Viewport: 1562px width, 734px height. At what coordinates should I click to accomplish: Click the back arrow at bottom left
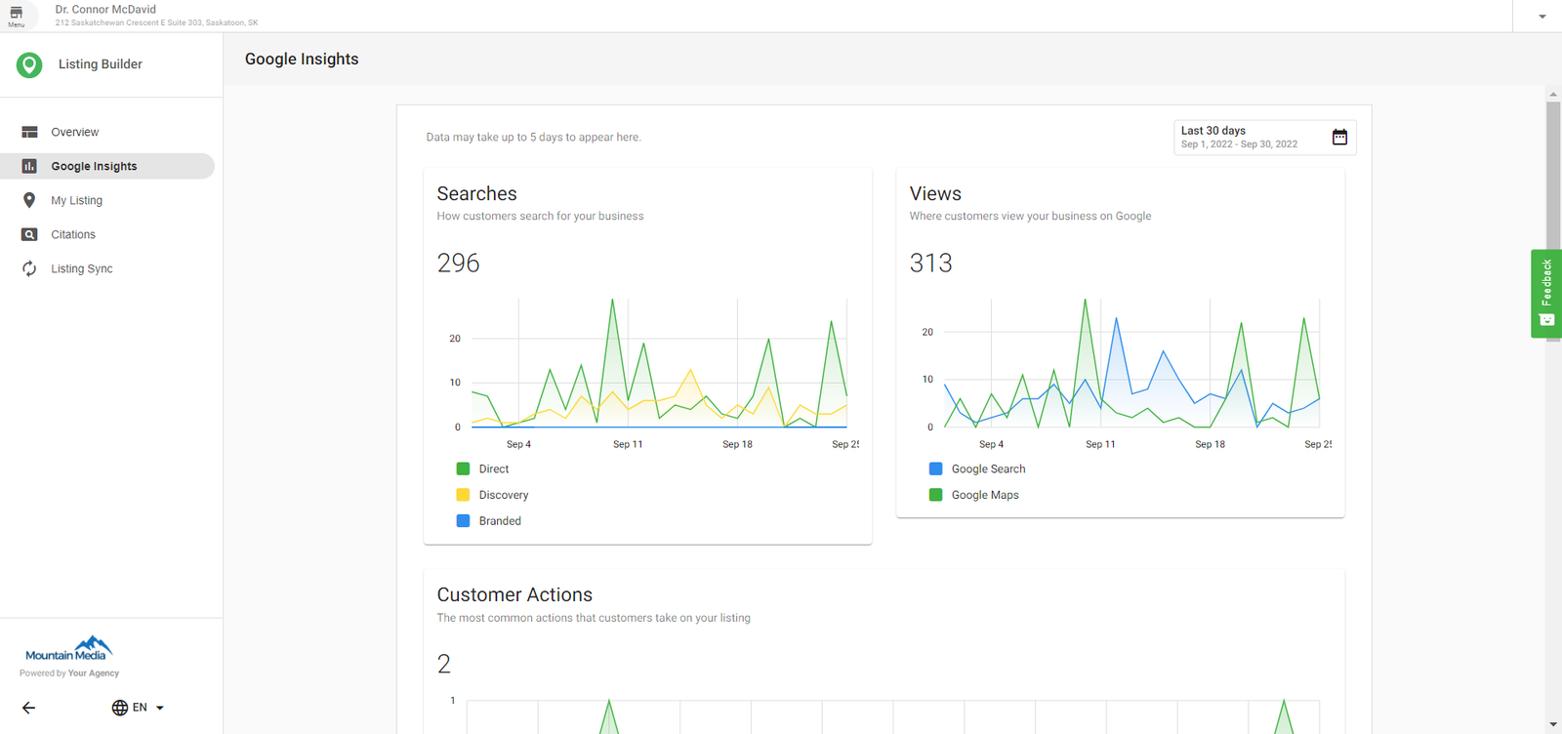pos(29,708)
